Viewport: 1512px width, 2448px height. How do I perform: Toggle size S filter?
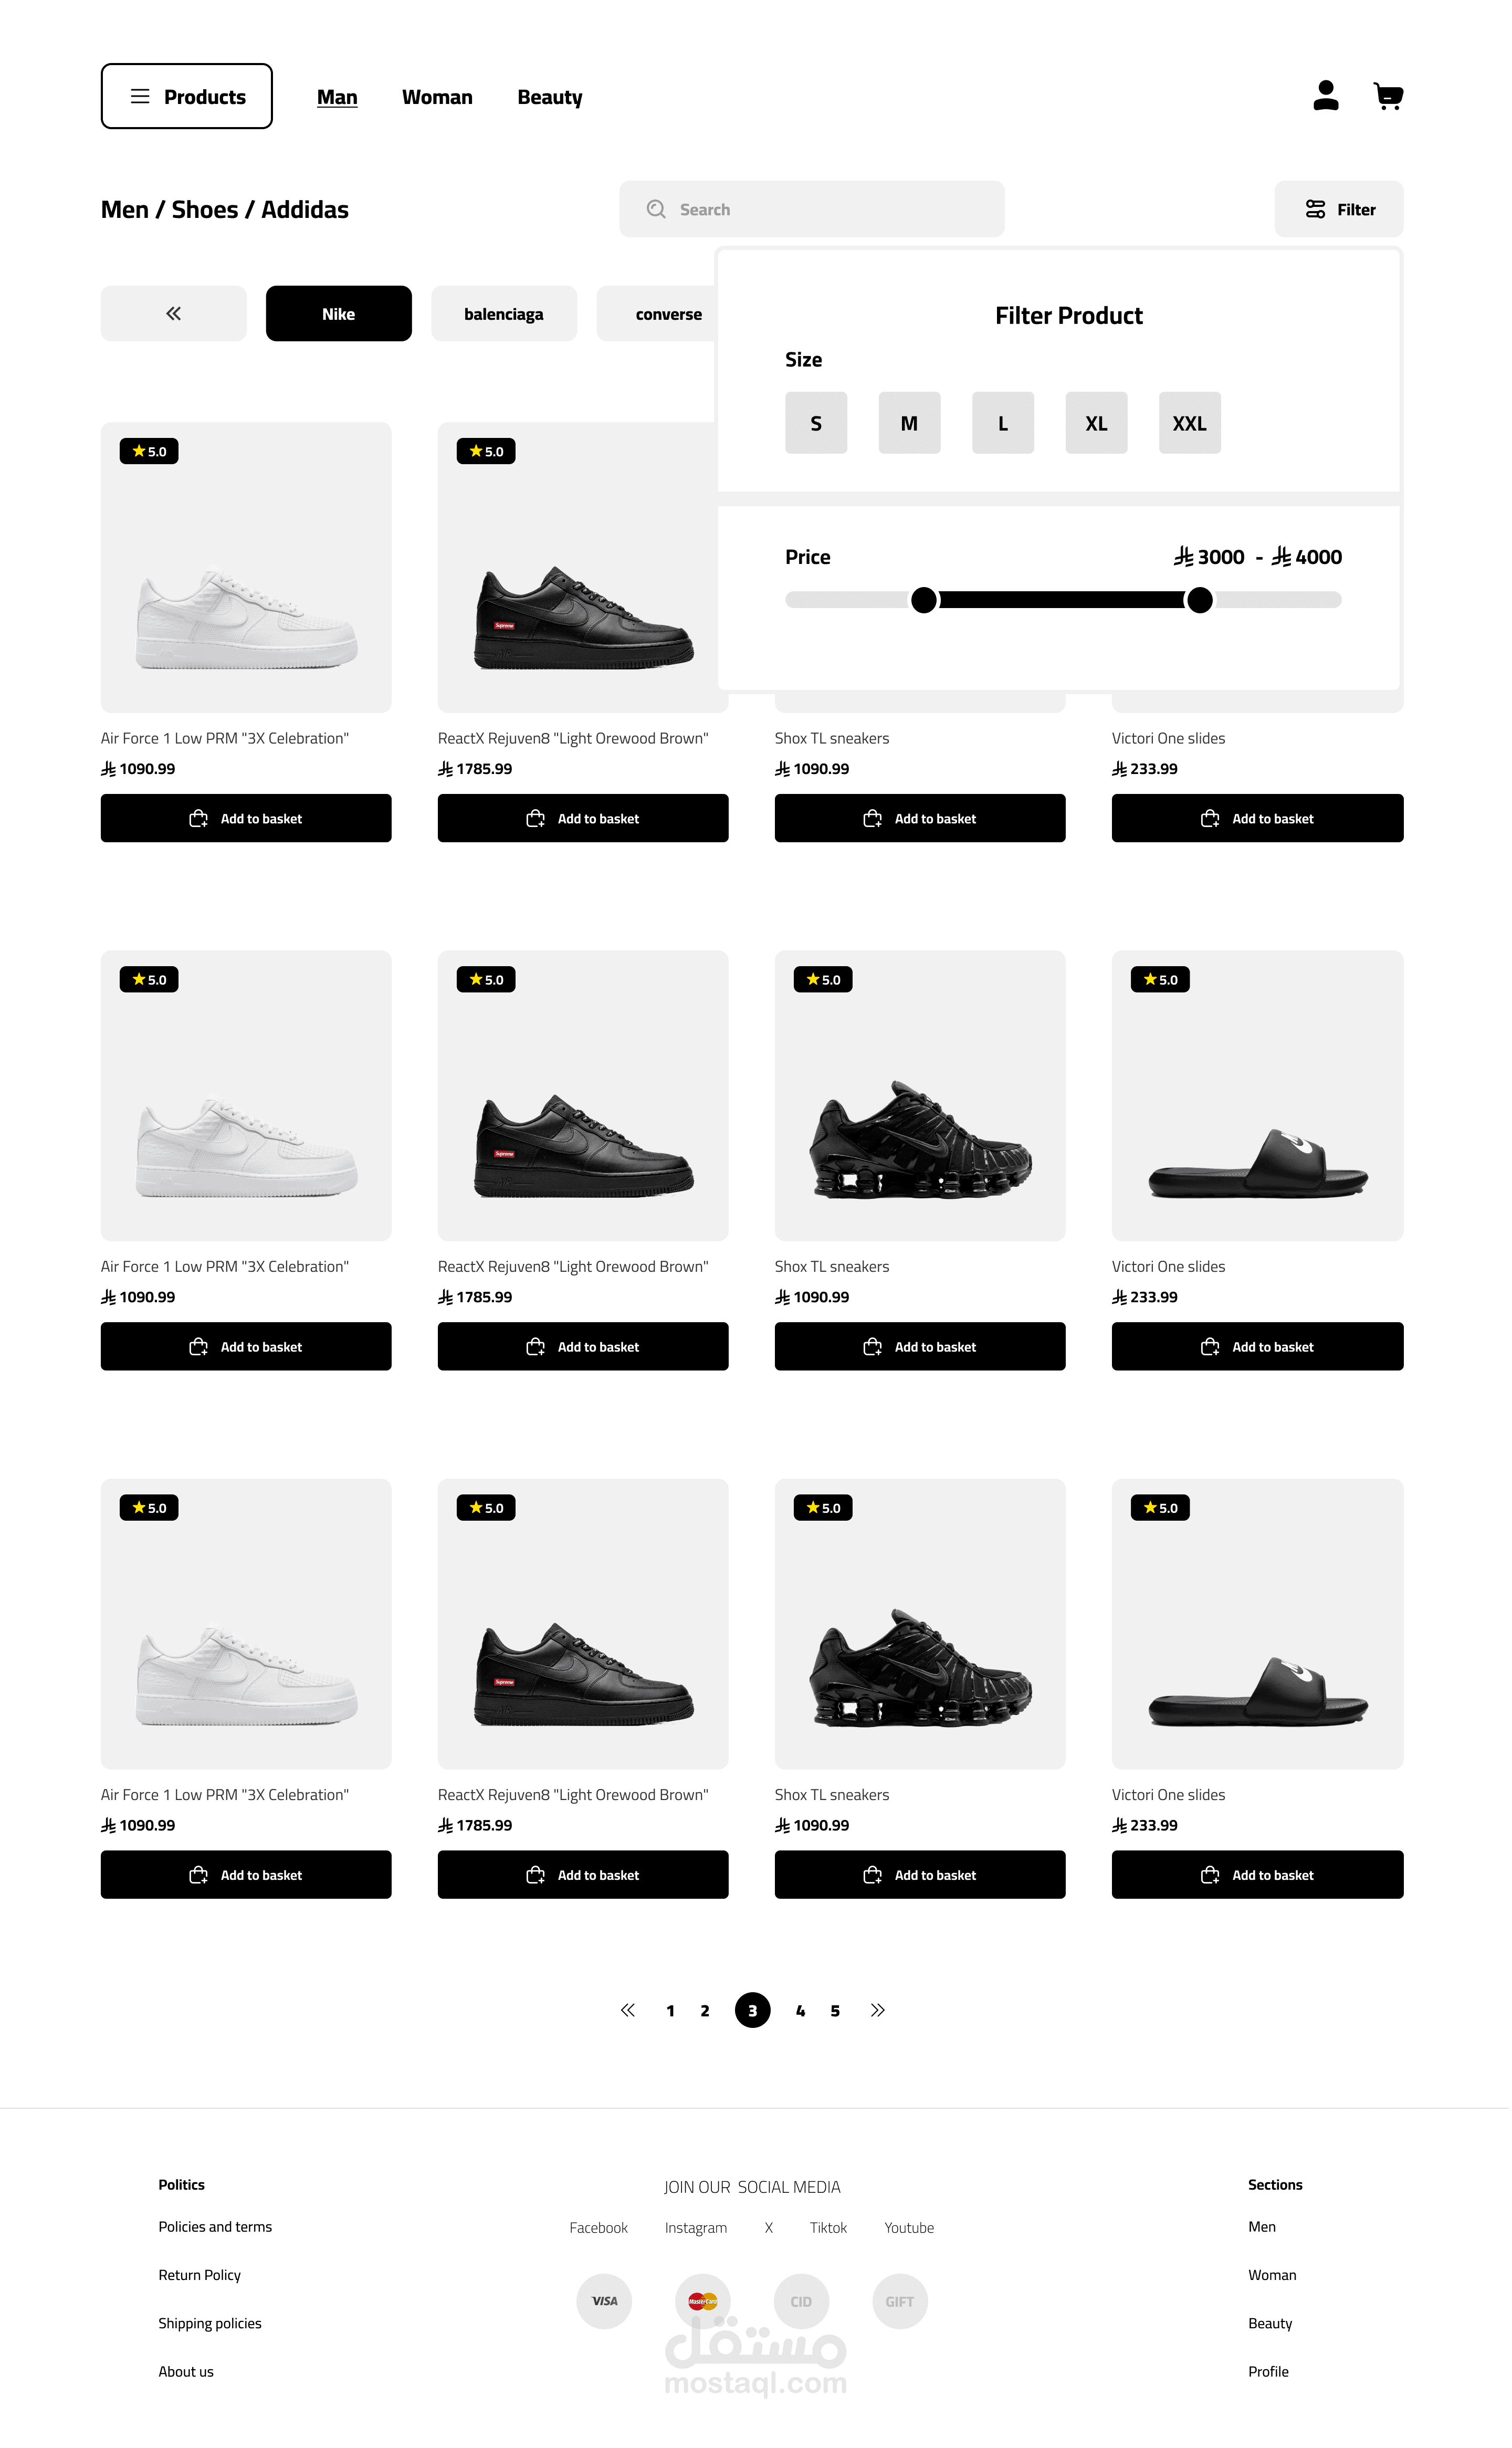(x=816, y=423)
